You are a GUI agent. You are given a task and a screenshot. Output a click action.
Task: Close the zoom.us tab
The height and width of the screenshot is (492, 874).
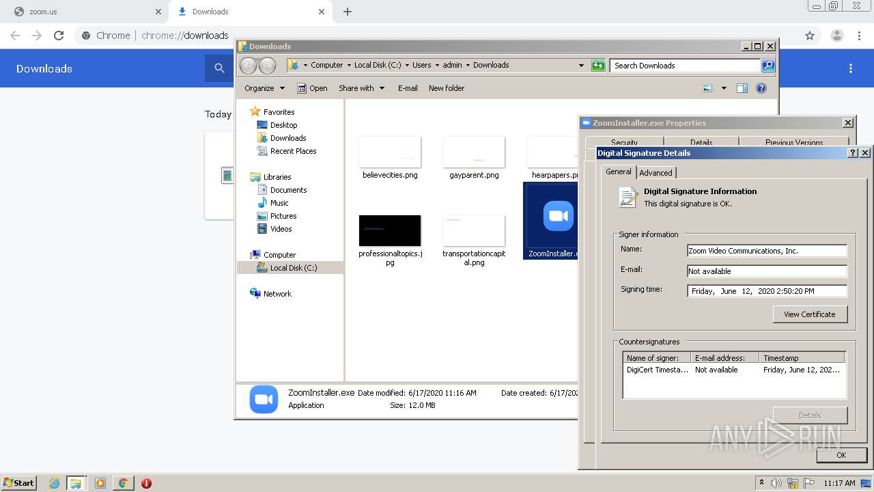pos(158,12)
